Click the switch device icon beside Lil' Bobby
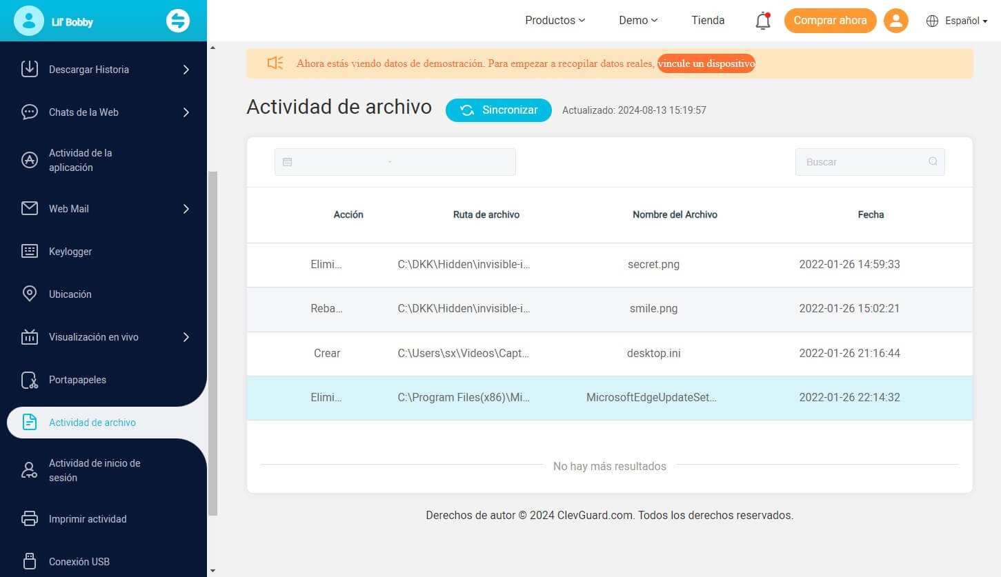The height and width of the screenshot is (577, 1001). pyautogui.click(x=178, y=21)
